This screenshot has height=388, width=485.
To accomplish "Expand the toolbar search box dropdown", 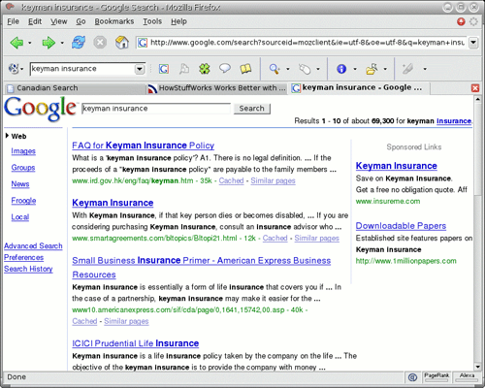I will click(x=140, y=69).
